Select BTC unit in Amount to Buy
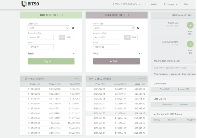Screen dimensions: 197x138 point(62,37)
